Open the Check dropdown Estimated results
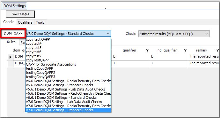 click(x=174, y=34)
